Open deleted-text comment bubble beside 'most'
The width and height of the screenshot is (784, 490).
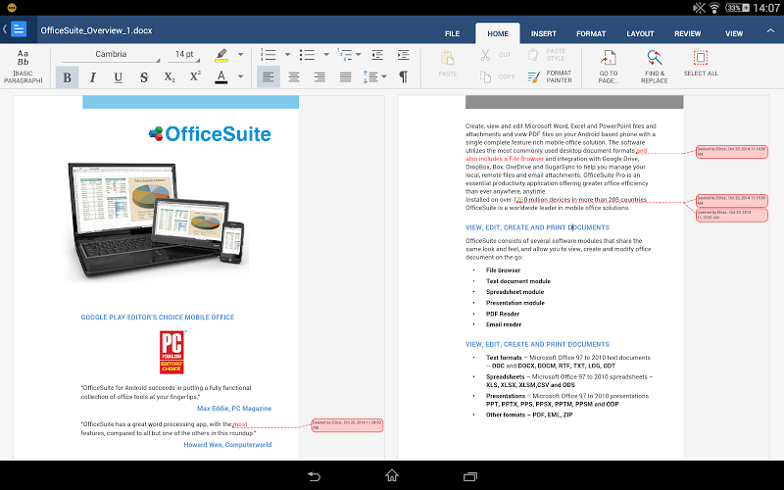(347, 425)
